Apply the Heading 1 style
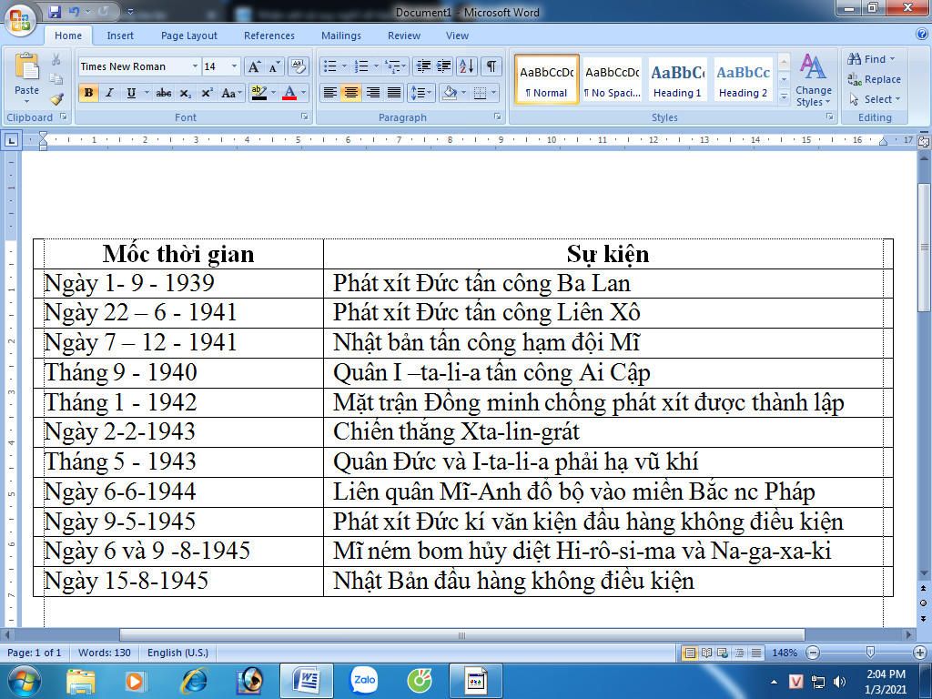Viewport: 932px width, 699px height. click(x=677, y=80)
